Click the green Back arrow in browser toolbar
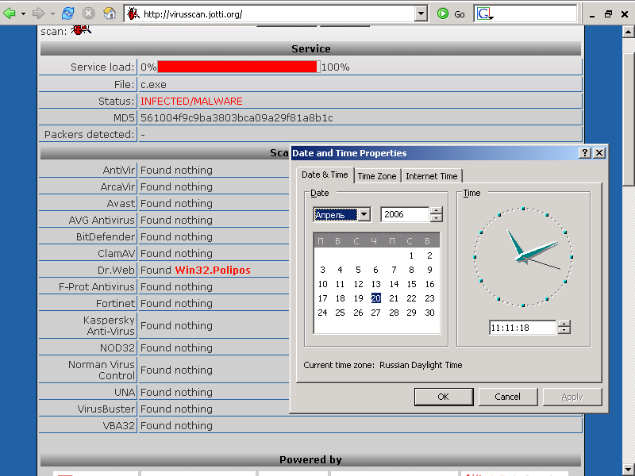 click(10, 13)
